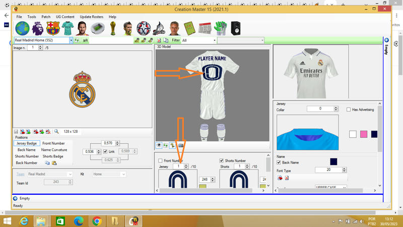Screen dimensions: 403x227
Task: Open the Formation tactics board icon
Action: [189, 28]
